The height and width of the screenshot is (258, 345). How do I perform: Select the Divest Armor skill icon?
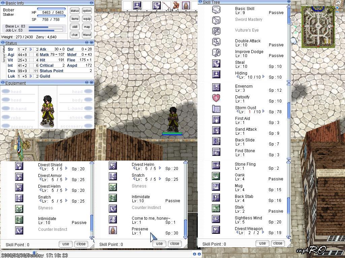(x=19, y=177)
